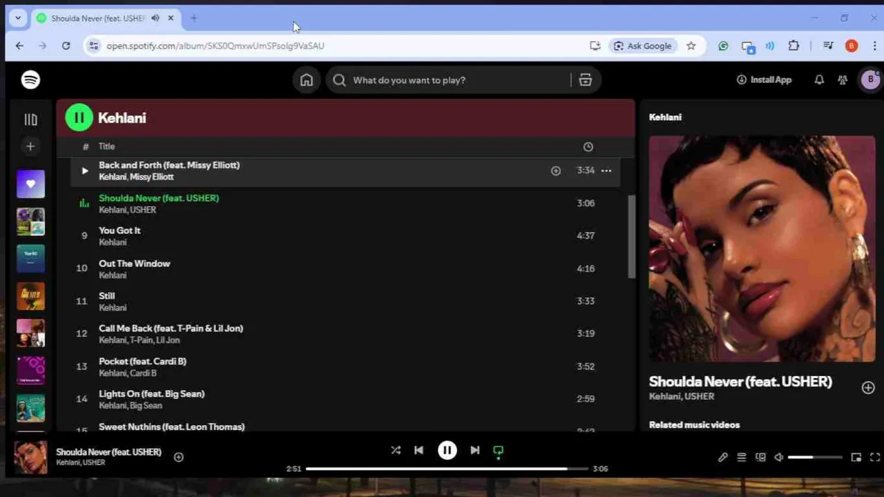
Task: Open Friend Activity icon
Action: pos(843,80)
